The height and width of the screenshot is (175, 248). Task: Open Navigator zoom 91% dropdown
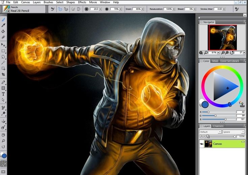coord(218,53)
